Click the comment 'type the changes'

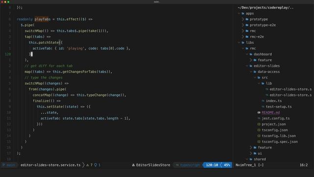44,78
